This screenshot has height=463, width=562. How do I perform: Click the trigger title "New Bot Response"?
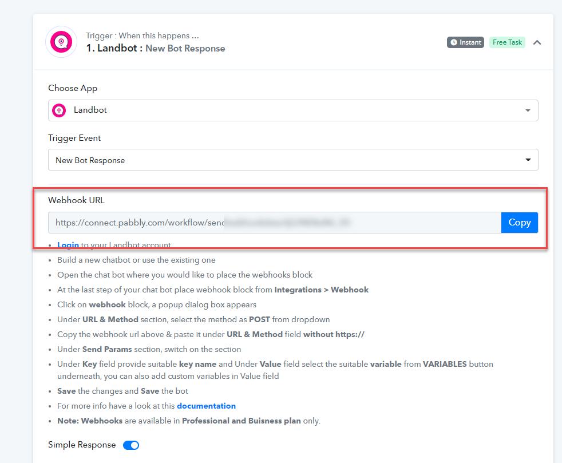185,49
